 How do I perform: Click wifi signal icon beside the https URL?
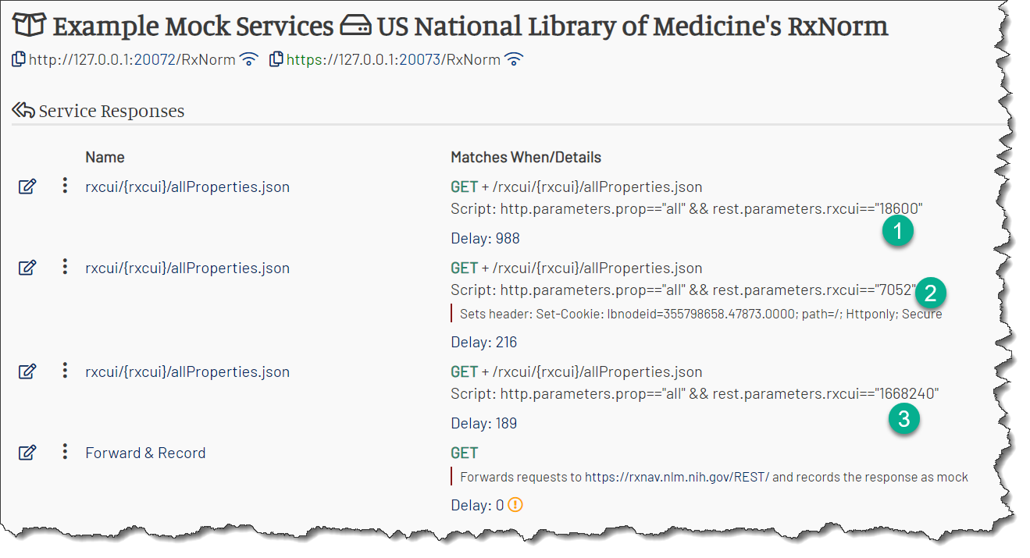click(x=514, y=59)
